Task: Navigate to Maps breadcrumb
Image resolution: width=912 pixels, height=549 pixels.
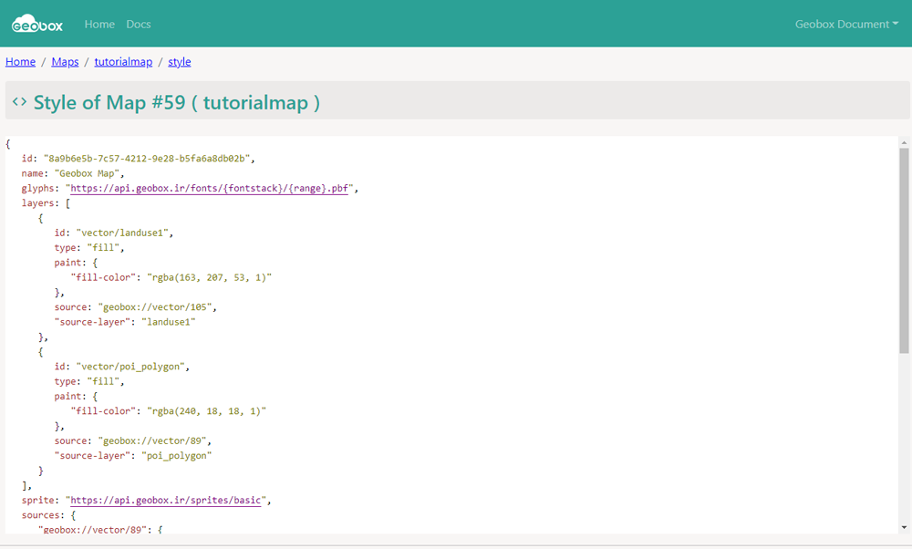Action: pyautogui.click(x=65, y=62)
